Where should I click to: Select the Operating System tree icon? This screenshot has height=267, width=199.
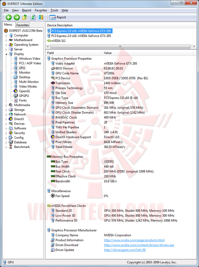11,44
